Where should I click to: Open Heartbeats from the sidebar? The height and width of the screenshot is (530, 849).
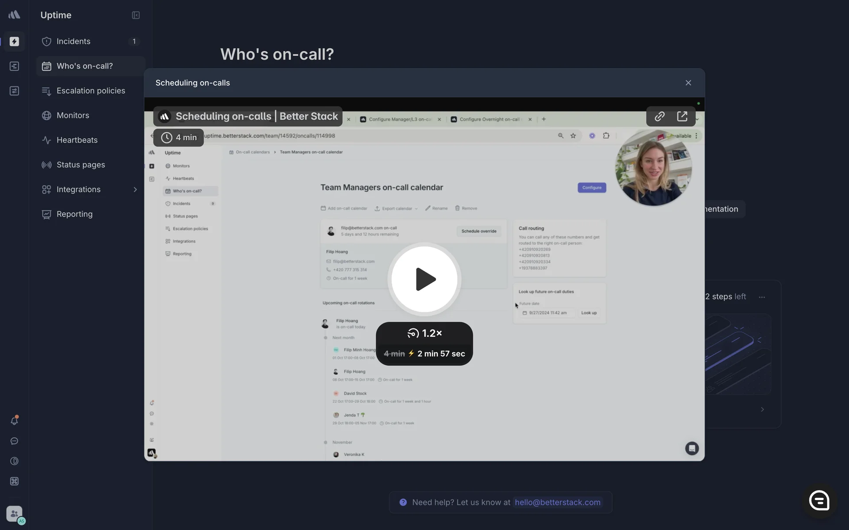pyautogui.click(x=77, y=140)
